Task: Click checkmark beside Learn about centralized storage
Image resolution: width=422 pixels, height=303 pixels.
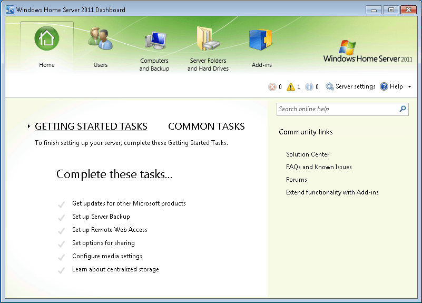Action: point(61,270)
